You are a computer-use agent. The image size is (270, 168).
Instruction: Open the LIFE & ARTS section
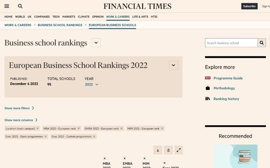pos(140,17)
